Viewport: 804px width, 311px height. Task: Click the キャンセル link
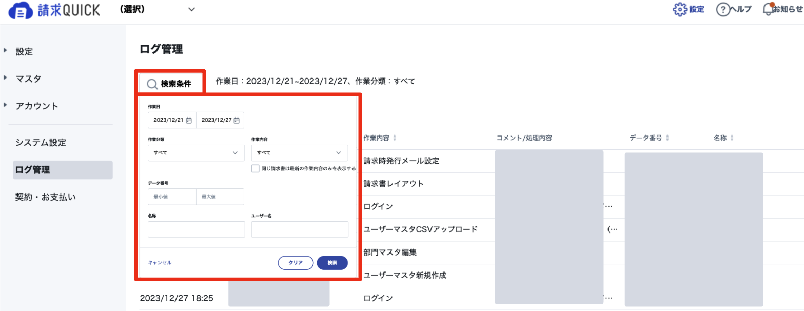click(160, 262)
